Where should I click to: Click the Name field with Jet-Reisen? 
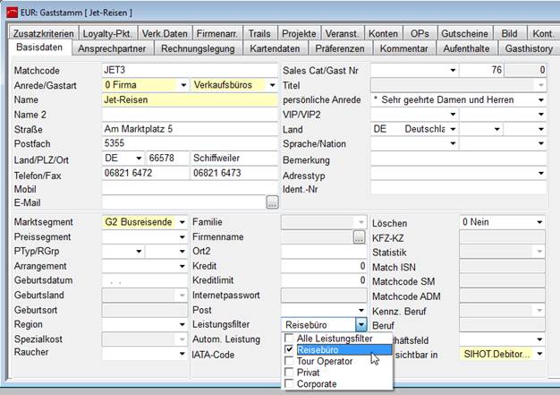pyautogui.click(x=190, y=100)
